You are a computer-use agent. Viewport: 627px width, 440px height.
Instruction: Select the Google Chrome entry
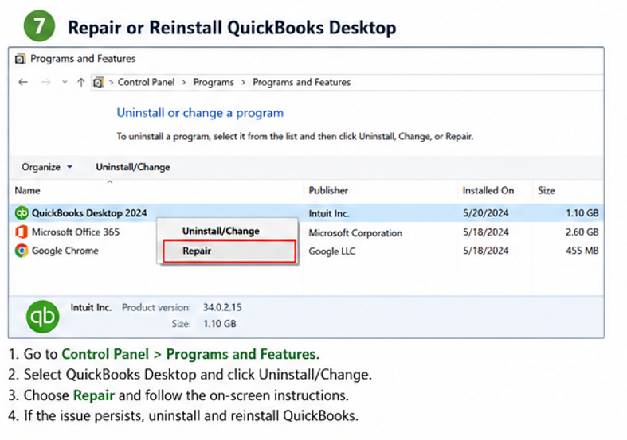coord(65,251)
